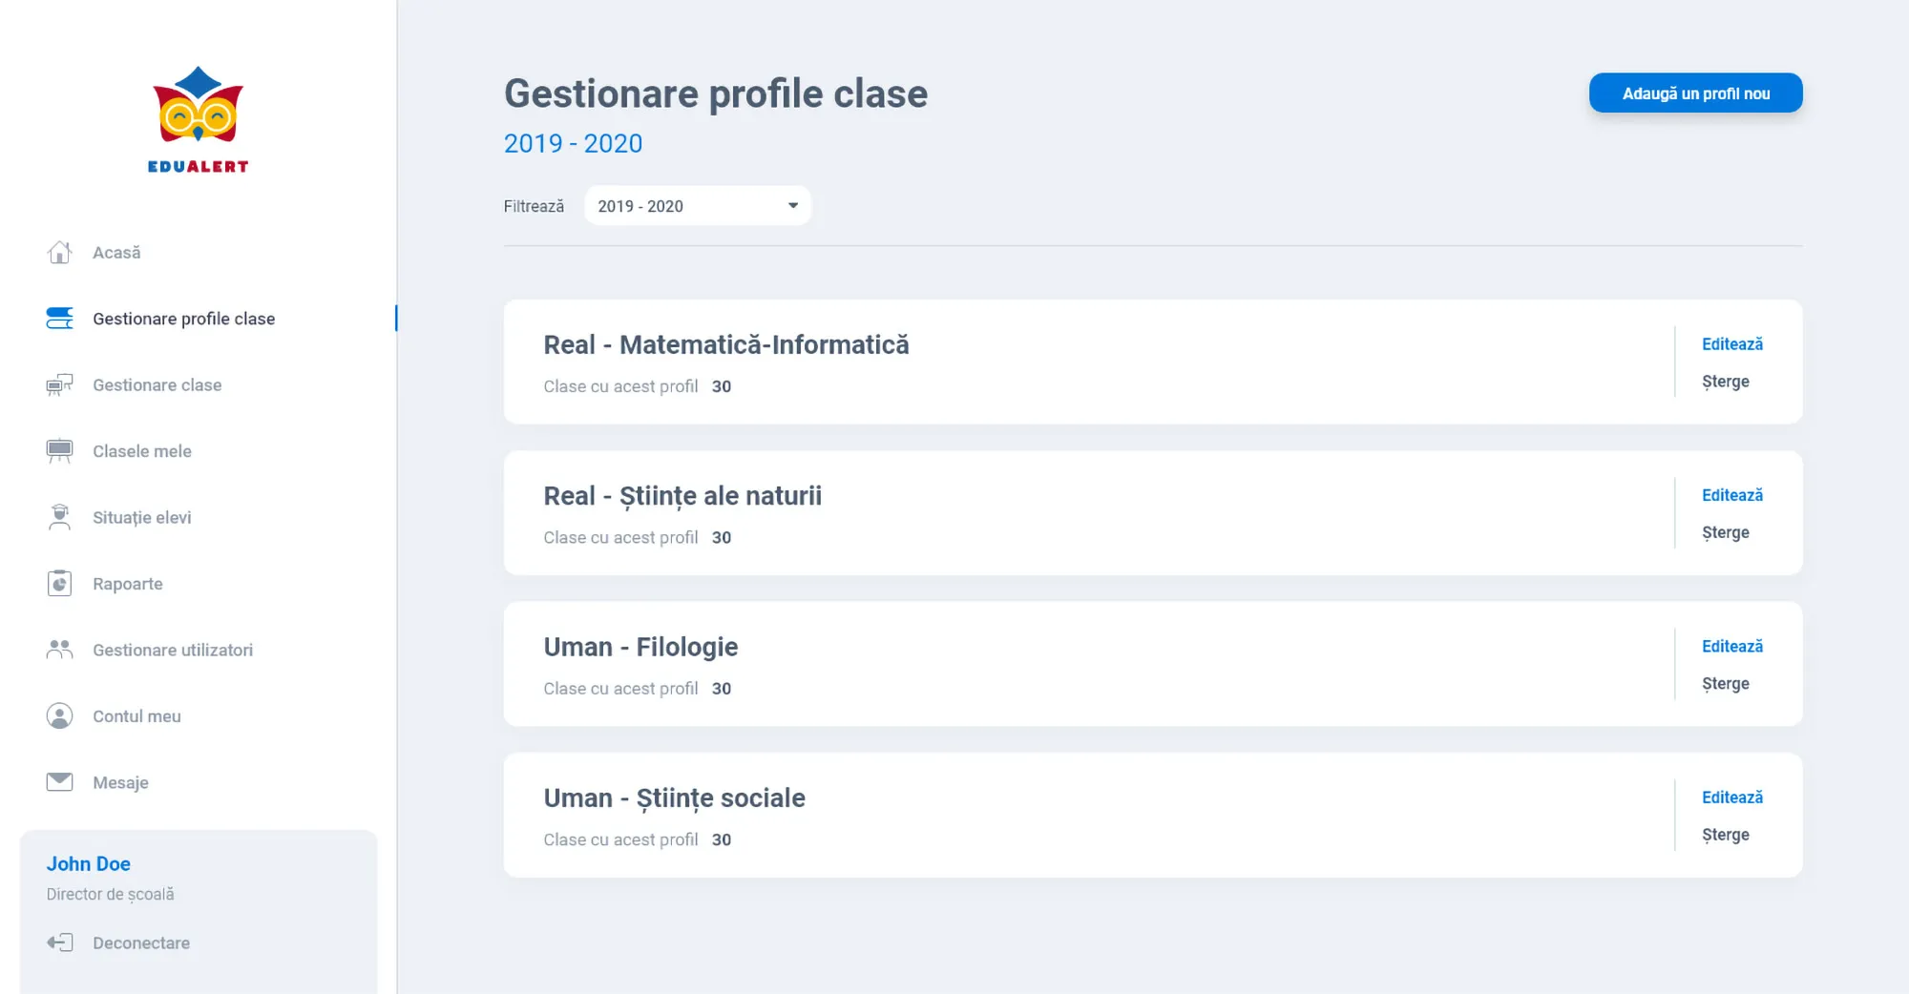Click the Mesaje envelope icon

[59, 782]
